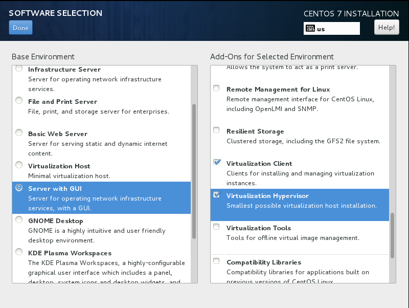Click the Base Environment list scrollbar thumb

tap(194, 171)
